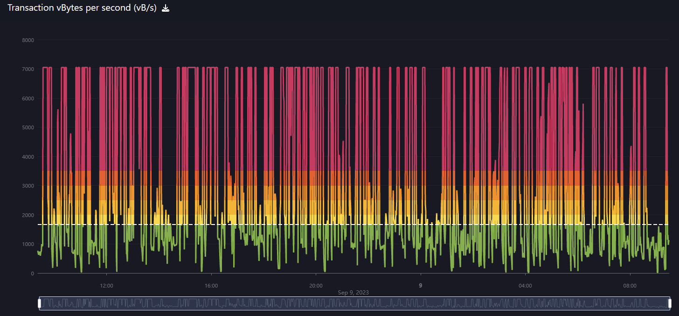Select the left handle of the range slider

[x=39, y=303]
